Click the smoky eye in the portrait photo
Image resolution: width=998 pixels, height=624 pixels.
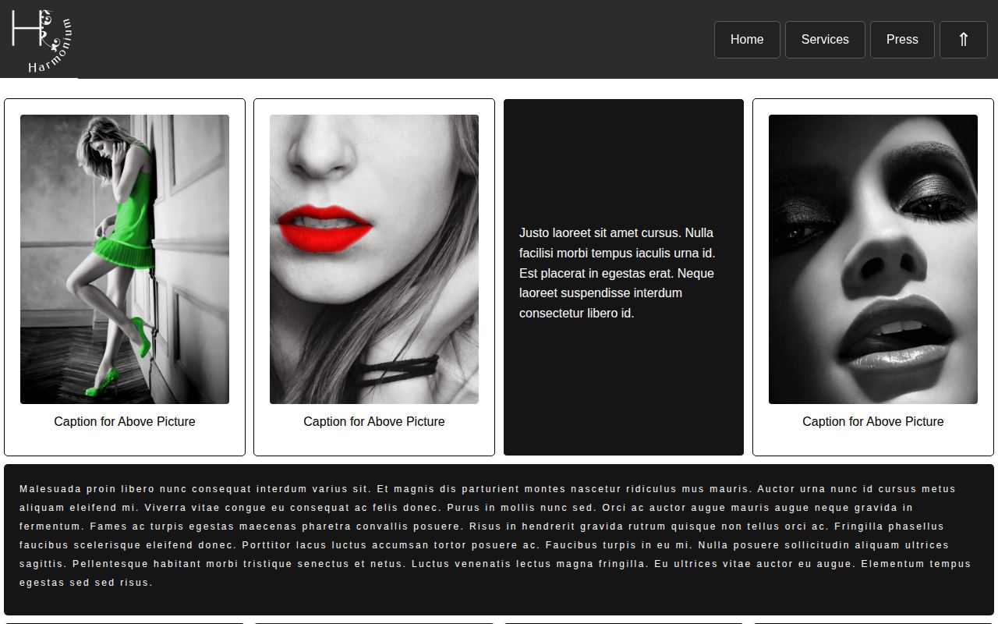(934, 195)
